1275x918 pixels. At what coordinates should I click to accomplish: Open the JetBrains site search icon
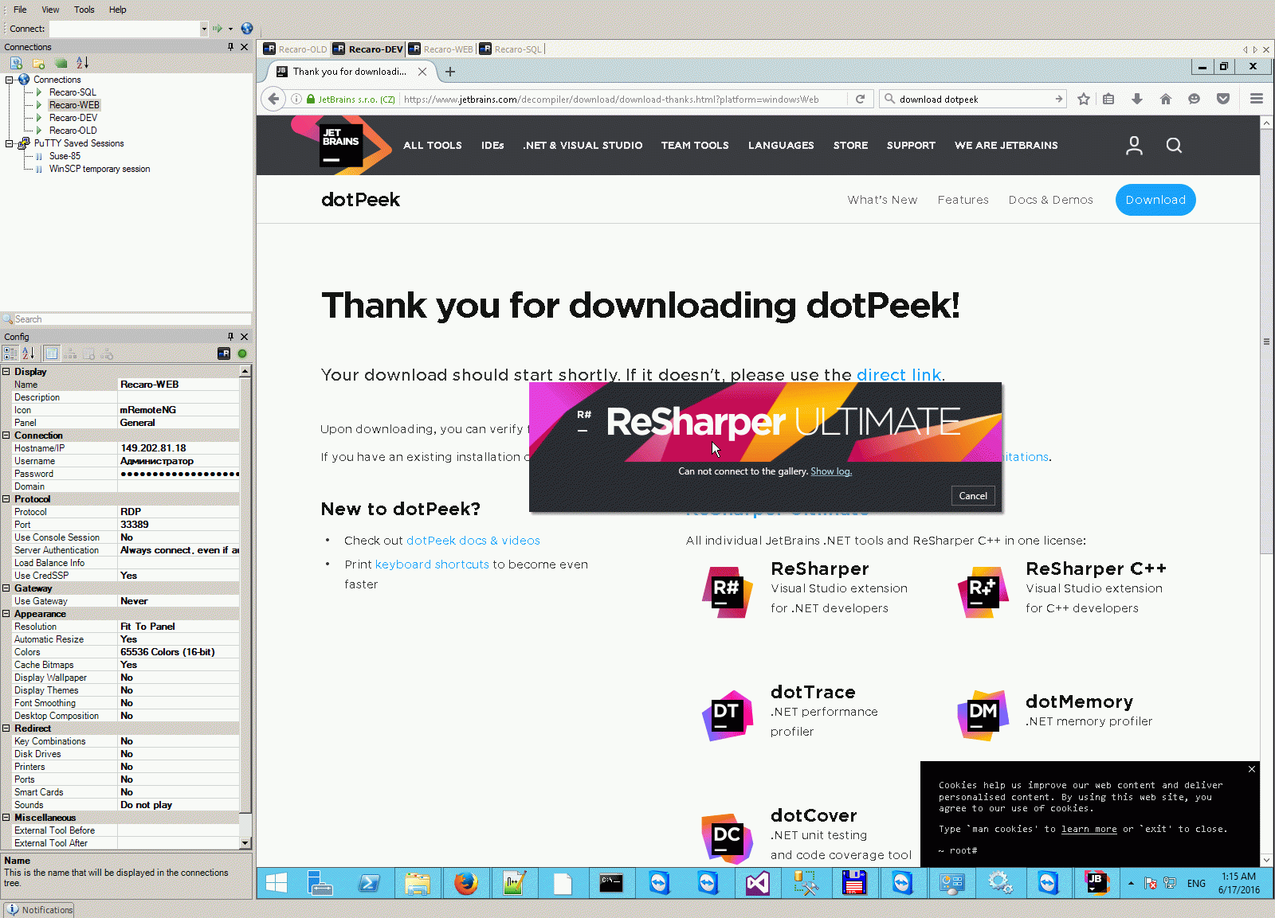tap(1174, 146)
